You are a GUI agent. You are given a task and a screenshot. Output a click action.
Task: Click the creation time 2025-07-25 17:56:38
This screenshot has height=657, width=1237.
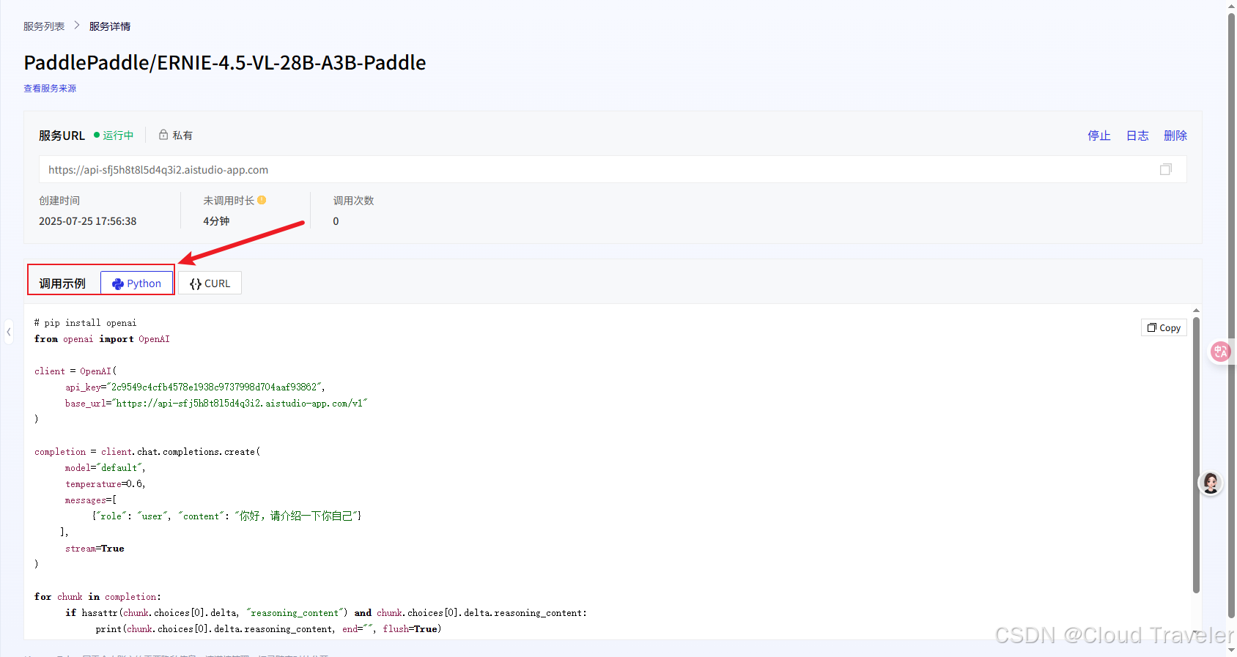88,221
